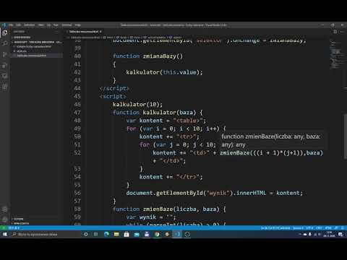This screenshot has height=260, width=347.
Task: Launch Microsoft Edge from the taskbar
Action: [x=106, y=234]
